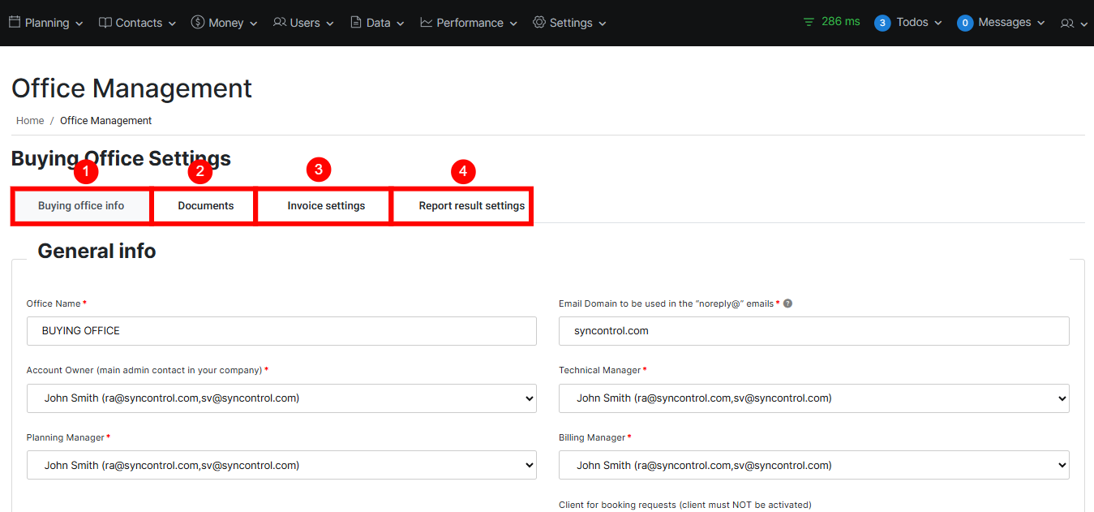
Task: Click the Contacts book icon
Action: [105, 22]
